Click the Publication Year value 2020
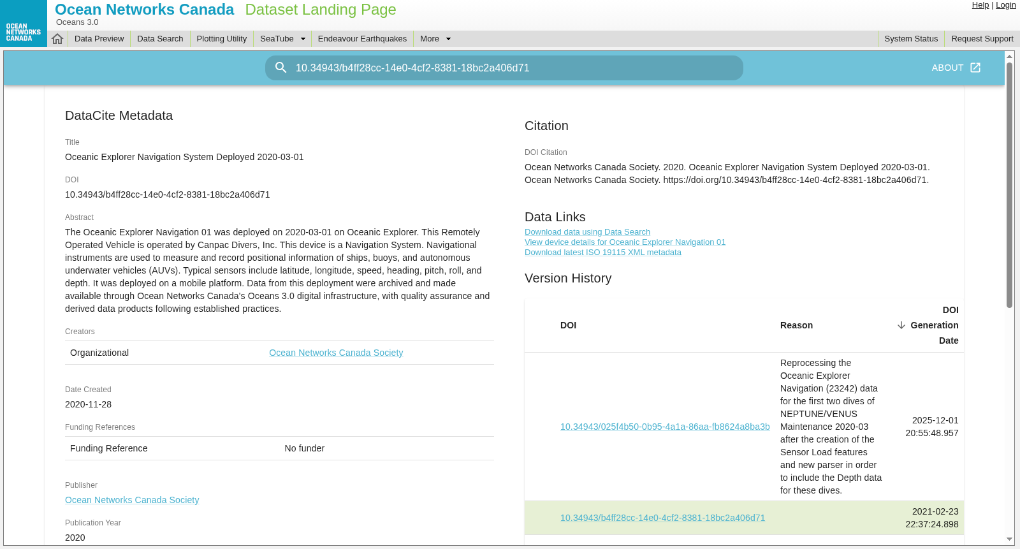This screenshot has height=549, width=1020. click(x=75, y=538)
